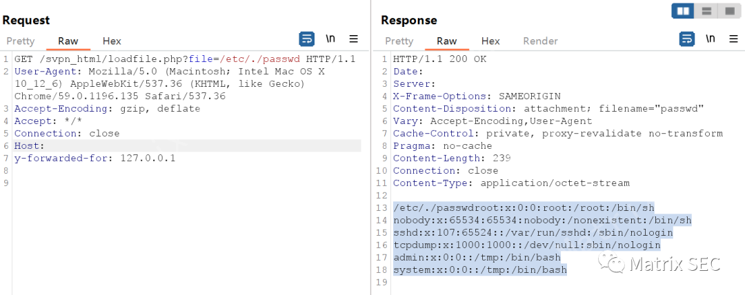The image size is (745, 295).
Task: Show non-printable \n characters in Response panel
Action: [x=711, y=39]
